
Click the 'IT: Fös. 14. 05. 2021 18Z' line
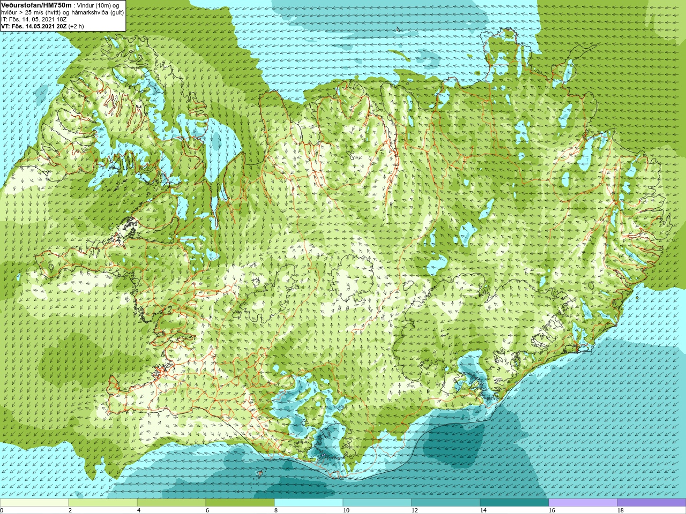pyautogui.click(x=34, y=19)
